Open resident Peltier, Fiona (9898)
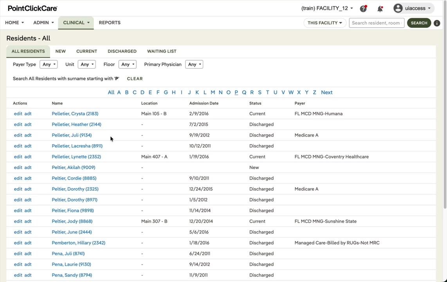 [73, 211]
